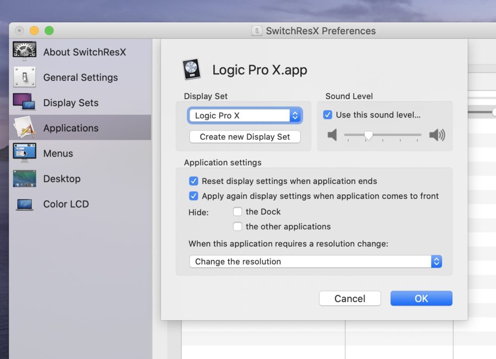Click the General Settings switch icon
496x359 pixels.
(x=24, y=77)
